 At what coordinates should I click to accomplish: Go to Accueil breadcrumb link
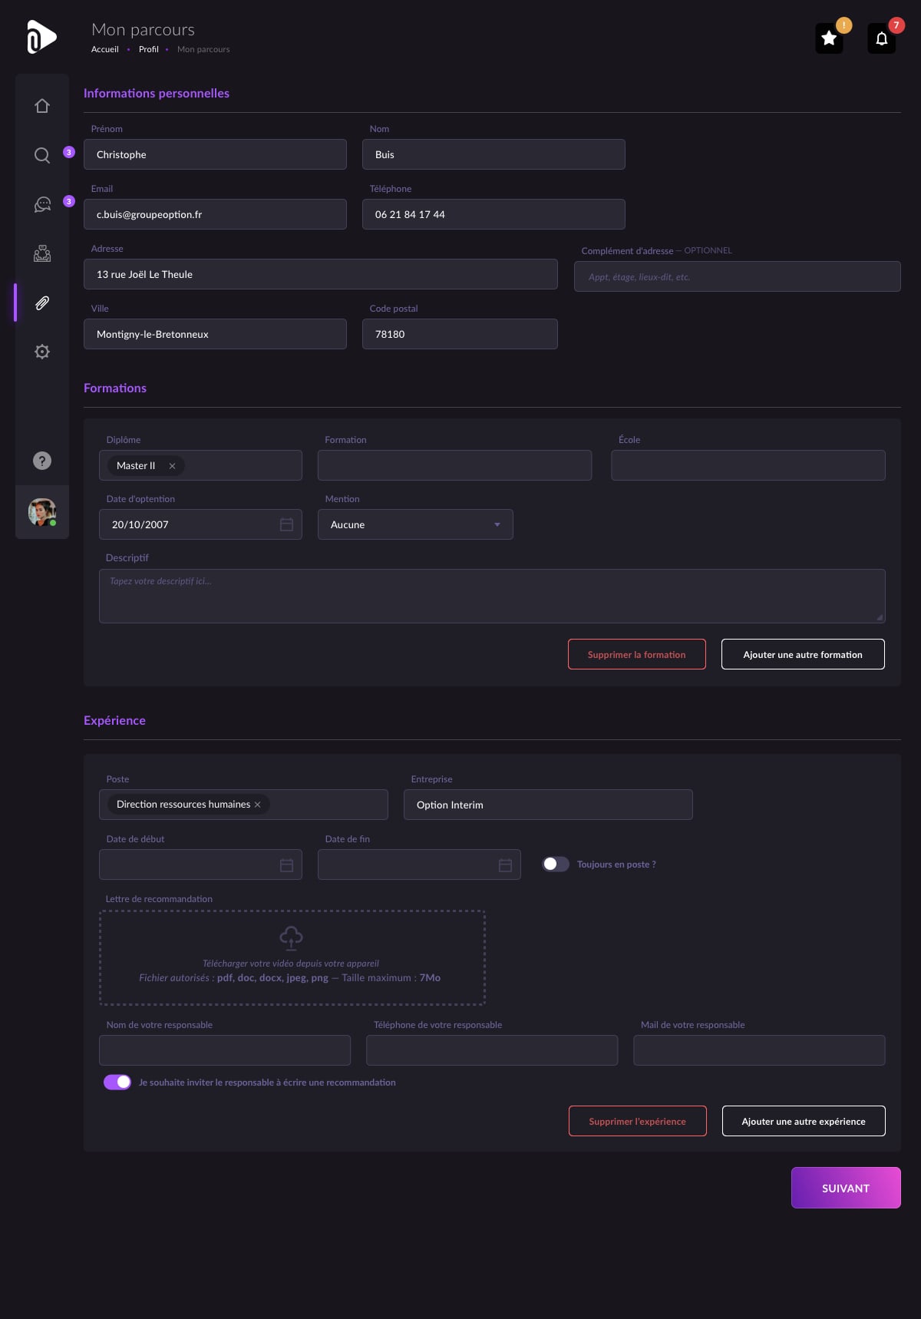coord(105,49)
